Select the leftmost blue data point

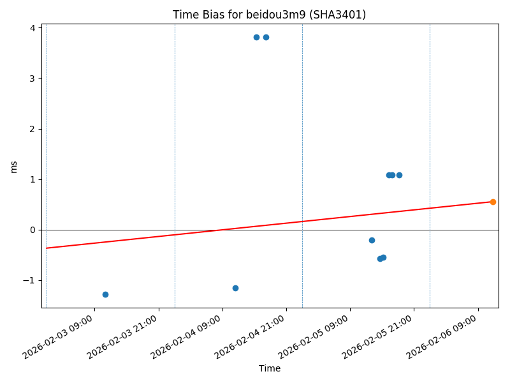click(105, 294)
